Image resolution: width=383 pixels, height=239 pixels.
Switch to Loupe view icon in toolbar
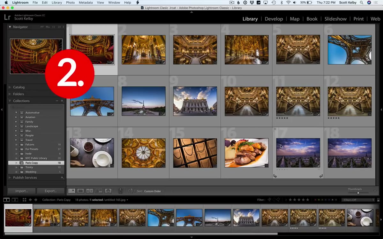tap(81, 191)
